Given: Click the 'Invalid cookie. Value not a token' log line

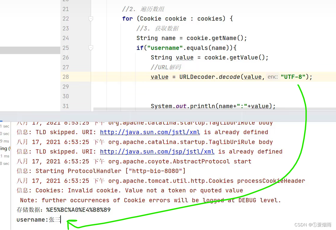Looking at the screenshot, I should (x=130, y=190).
